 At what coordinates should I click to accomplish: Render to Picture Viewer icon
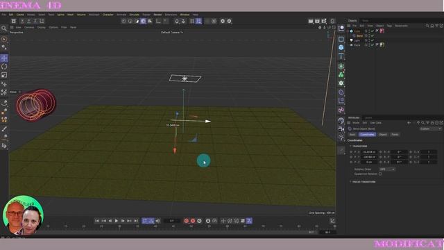(318, 22)
